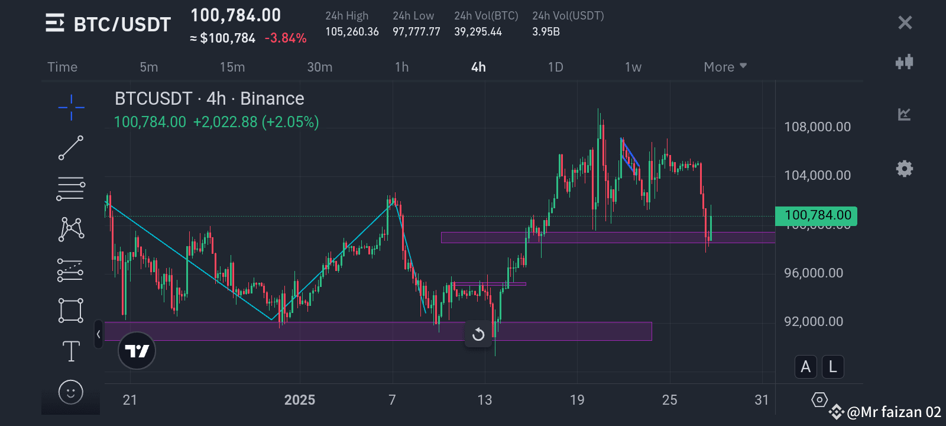Switch to the 1D timeframe

555,67
